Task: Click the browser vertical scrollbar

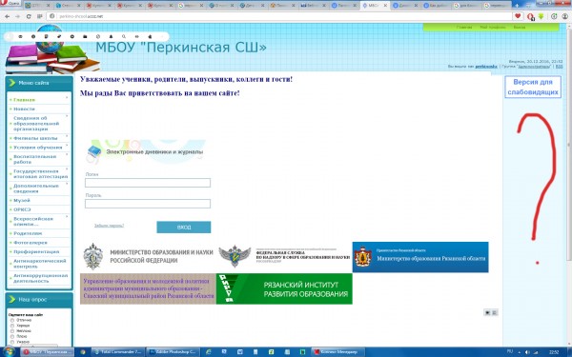Action: pyautogui.click(x=569, y=142)
